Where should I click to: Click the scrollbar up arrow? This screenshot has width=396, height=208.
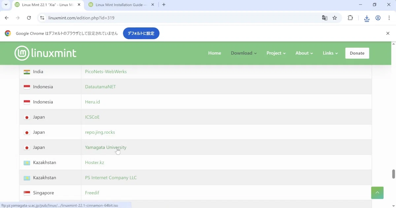(x=393, y=44)
